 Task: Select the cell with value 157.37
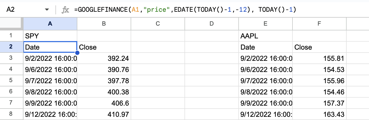[x=319, y=103]
